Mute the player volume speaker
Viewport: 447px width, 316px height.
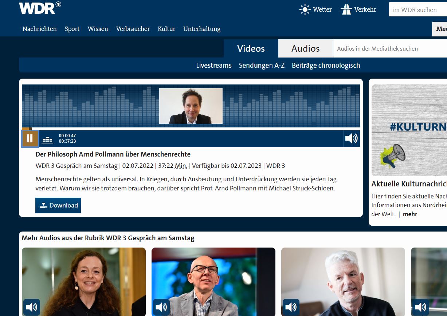click(351, 138)
